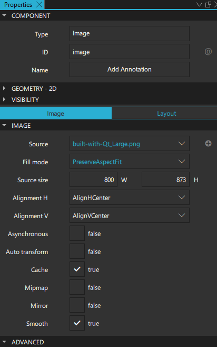Switch to the Layout tab
This screenshot has height=347, width=217.
click(164, 114)
